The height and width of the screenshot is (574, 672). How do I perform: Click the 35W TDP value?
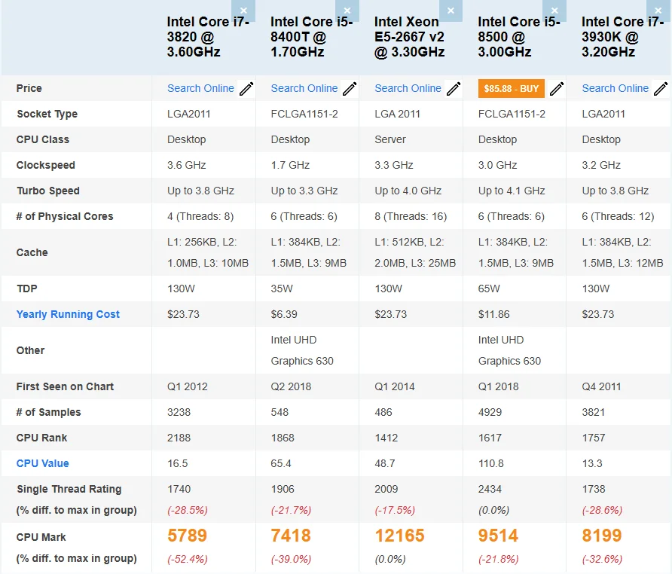[282, 289]
